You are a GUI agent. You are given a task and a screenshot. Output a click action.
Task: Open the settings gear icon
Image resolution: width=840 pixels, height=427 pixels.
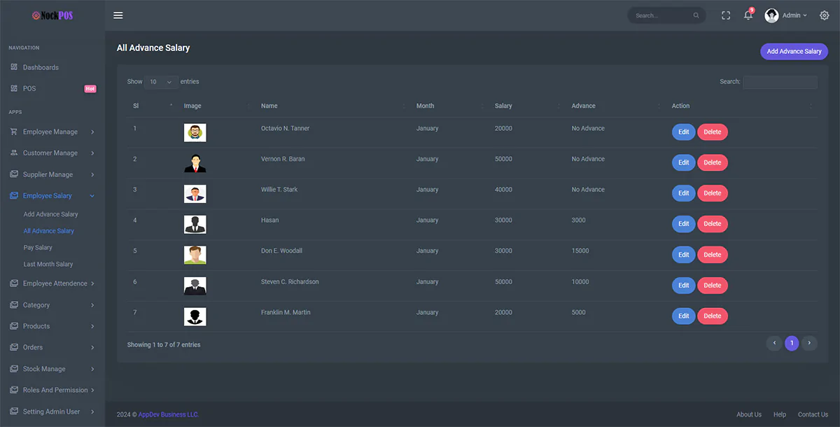tap(824, 15)
